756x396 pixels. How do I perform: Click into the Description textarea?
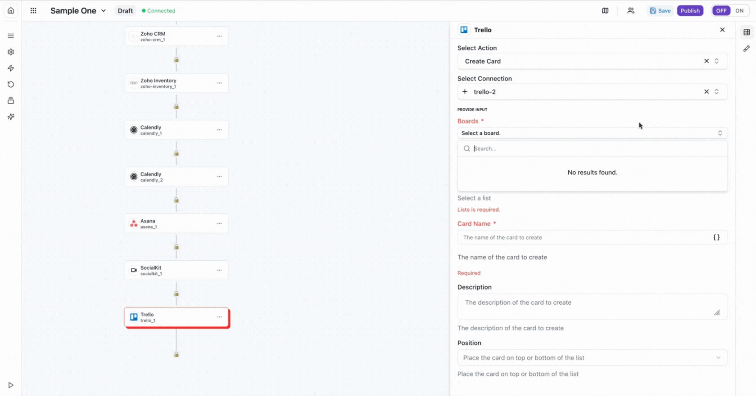(x=592, y=307)
